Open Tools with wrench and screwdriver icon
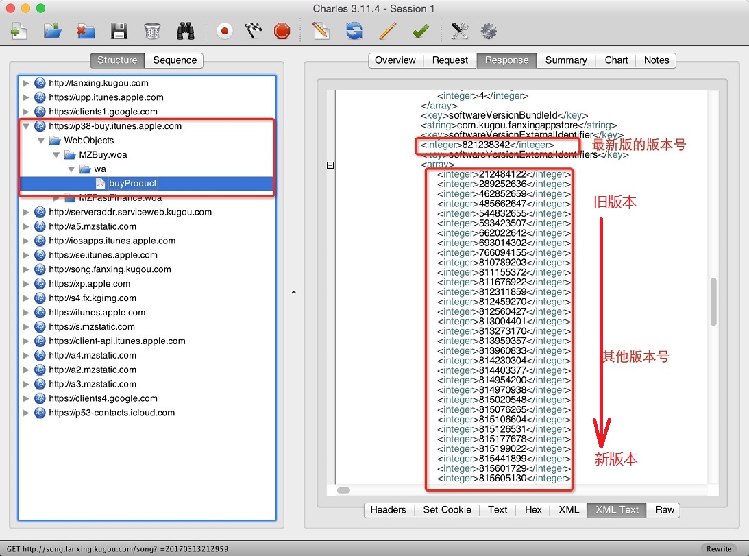Viewport: 749px width, 556px height. (460, 32)
